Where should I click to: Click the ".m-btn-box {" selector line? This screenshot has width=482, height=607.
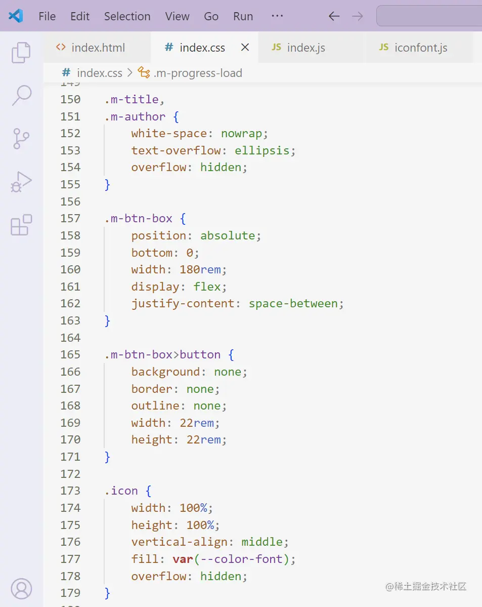145,218
